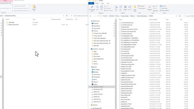Open the Easy access dropdown
This screenshot has height=109, width=194.
pyautogui.click(x=142, y=8)
